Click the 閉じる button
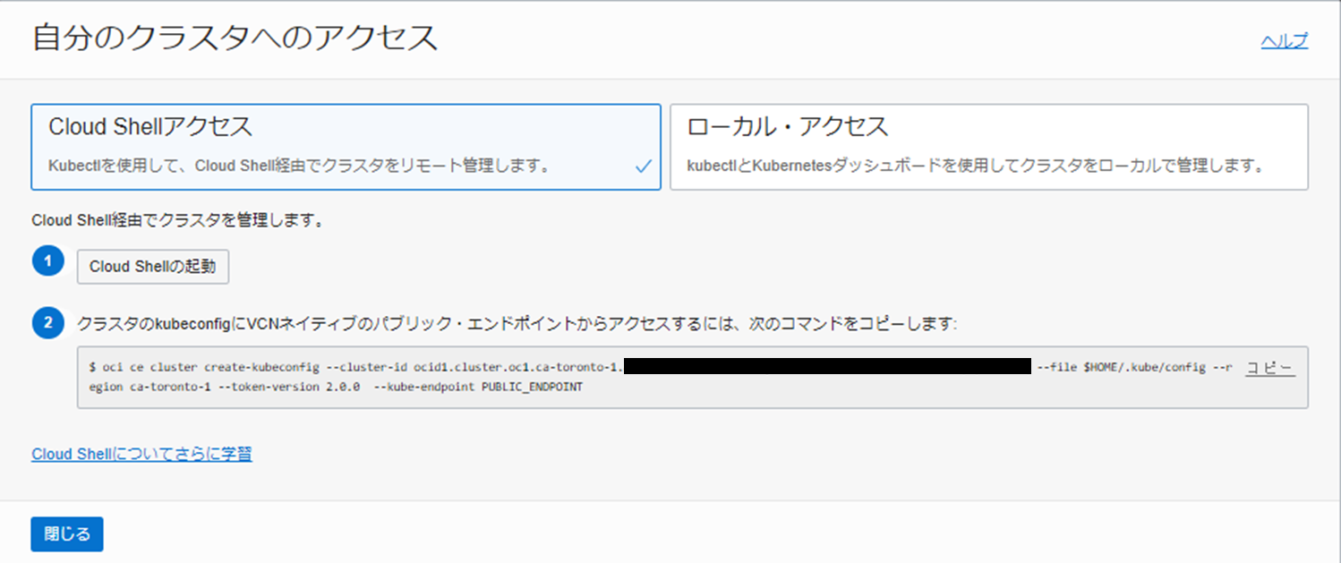This screenshot has height=563, width=1341. pos(67,534)
